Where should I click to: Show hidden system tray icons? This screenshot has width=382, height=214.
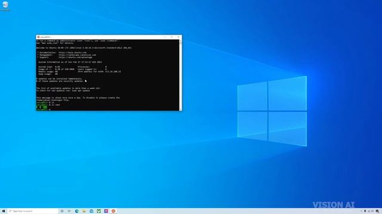[362, 211]
